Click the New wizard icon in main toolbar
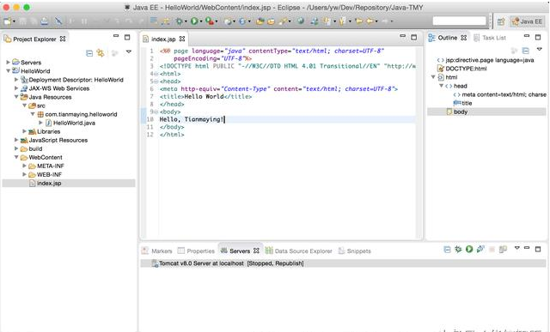Image resolution: width=550 pixels, height=332 pixels. click(7, 21)
